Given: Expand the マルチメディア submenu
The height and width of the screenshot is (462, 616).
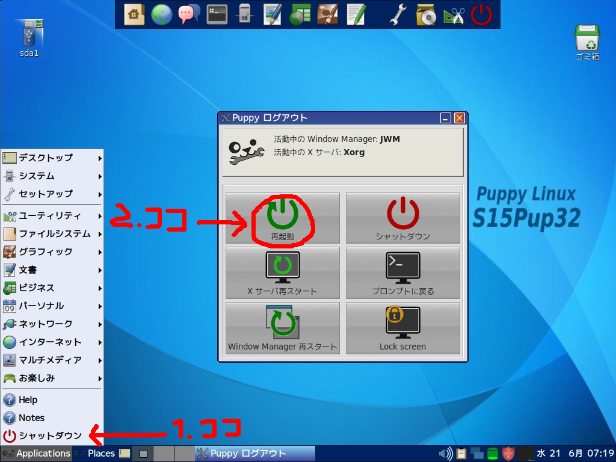Looking at the screenshot, I should pyautogui.click(x=52, y=360).
